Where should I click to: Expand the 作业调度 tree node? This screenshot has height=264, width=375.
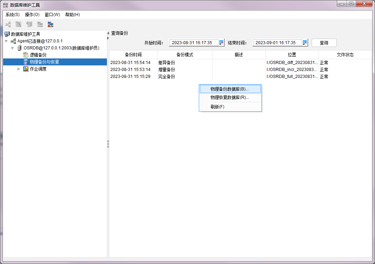pyautogui.click(x=19, y=69)
